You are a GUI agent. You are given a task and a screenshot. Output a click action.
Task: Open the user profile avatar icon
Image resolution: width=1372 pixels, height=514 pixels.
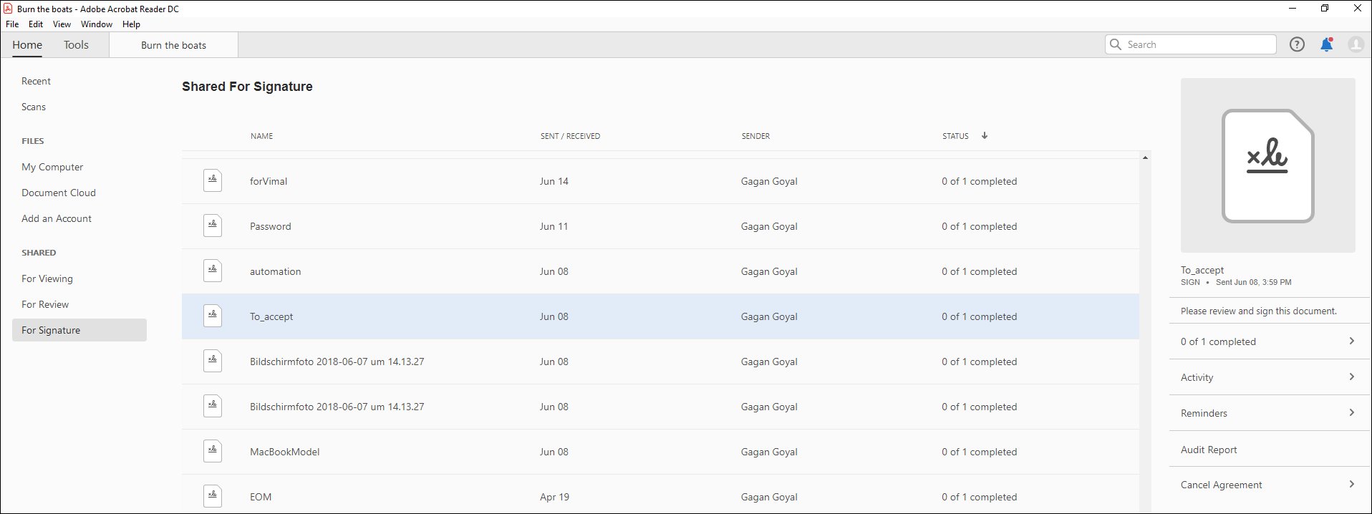tap(1356, 44)
